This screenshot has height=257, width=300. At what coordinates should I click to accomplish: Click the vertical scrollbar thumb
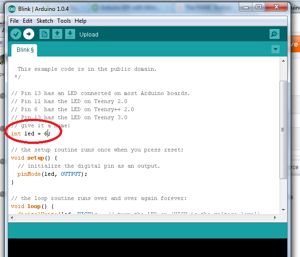click(283, 130)
